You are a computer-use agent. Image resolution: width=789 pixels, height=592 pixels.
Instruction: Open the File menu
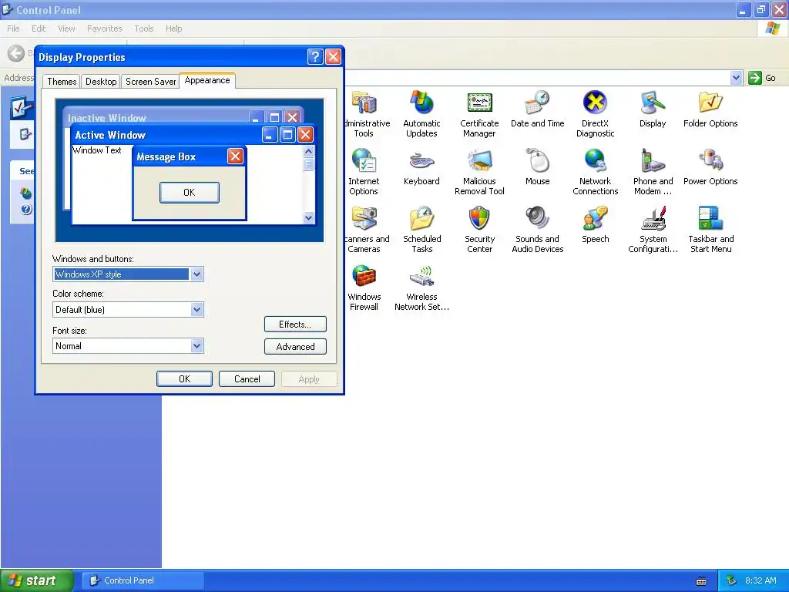pyautogui.click(x=14, y=29)
